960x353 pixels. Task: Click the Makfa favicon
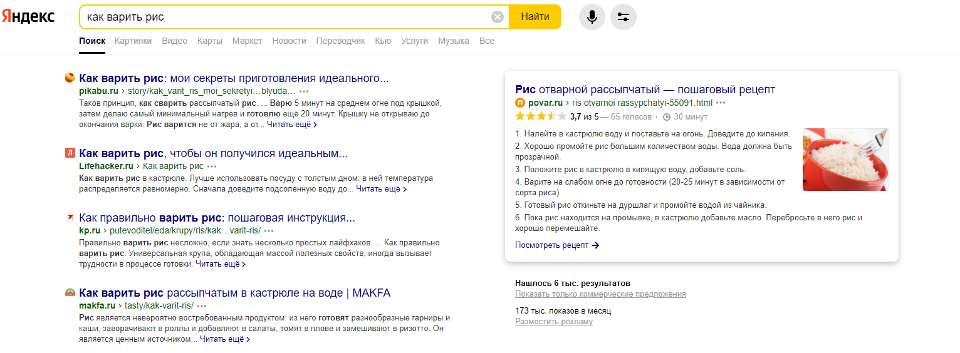pyautogui.click(x=70, y=293)
